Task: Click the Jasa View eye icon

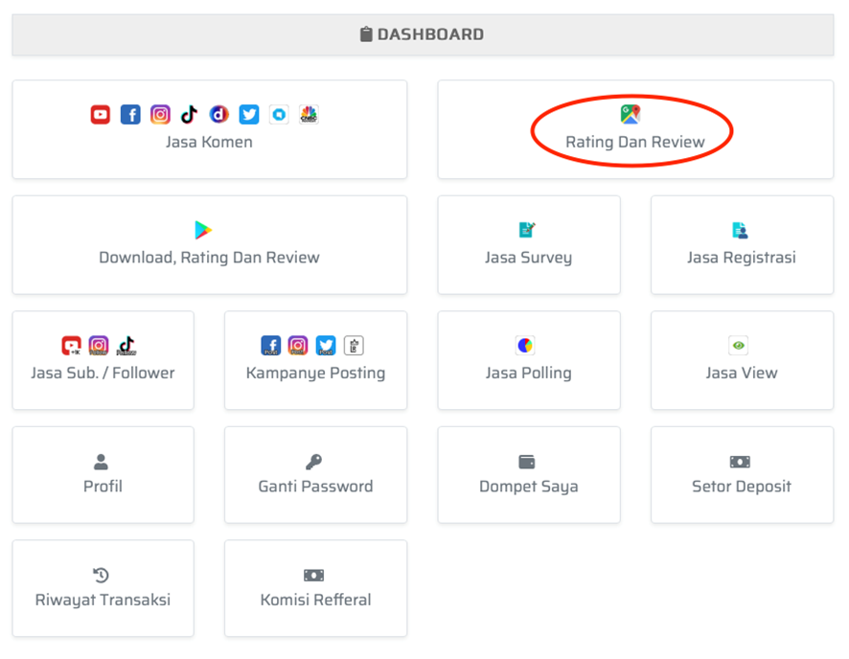Action: (738, 346)
